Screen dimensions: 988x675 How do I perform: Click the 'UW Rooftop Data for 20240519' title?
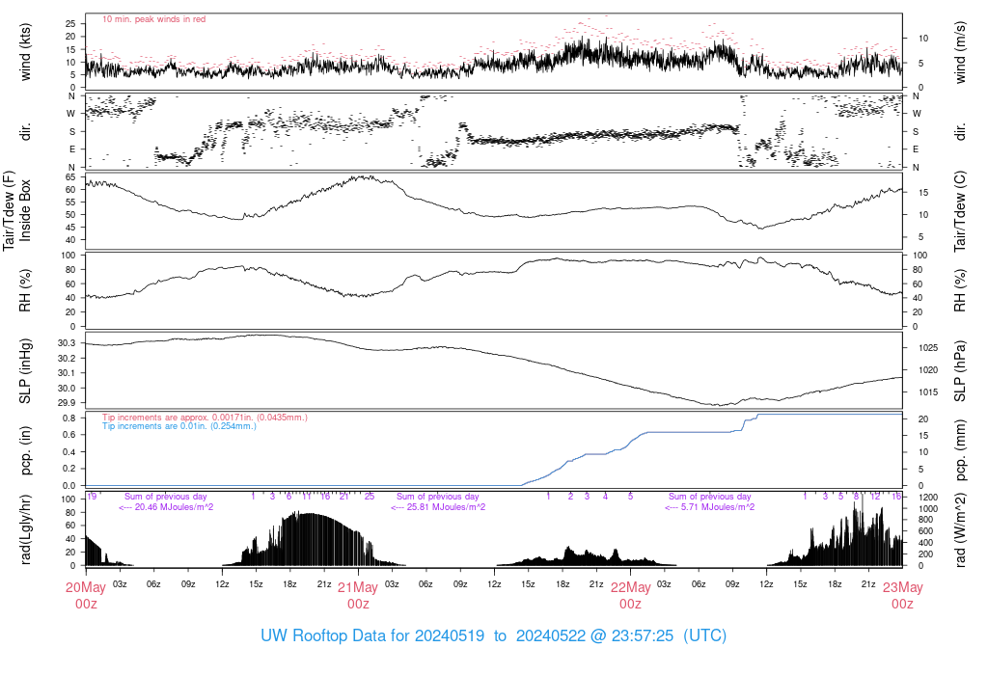point(372,635)
